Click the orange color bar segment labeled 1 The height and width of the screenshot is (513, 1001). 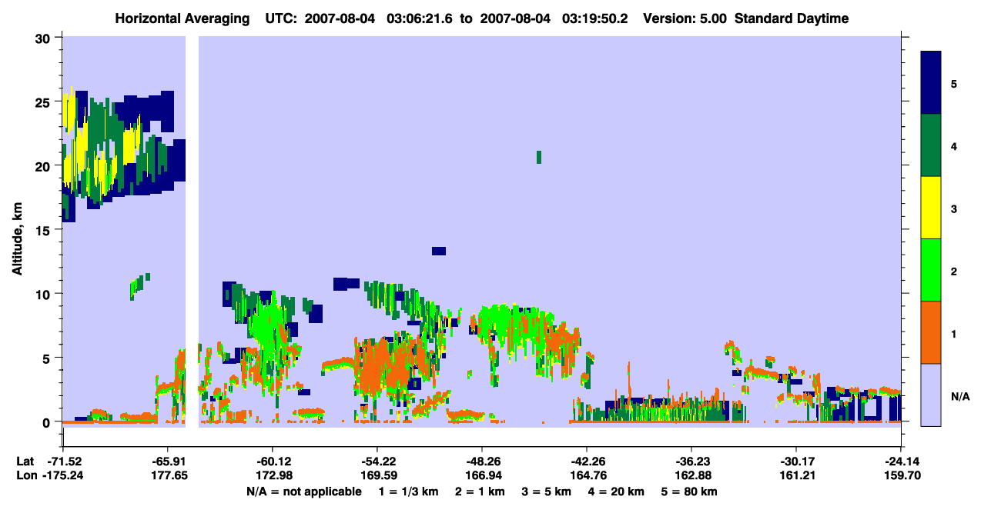(x=932, y=332)
